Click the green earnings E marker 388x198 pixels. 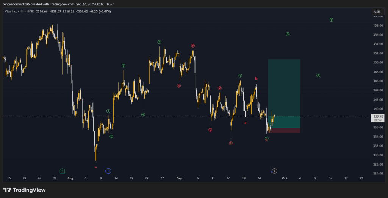point(62,171)
